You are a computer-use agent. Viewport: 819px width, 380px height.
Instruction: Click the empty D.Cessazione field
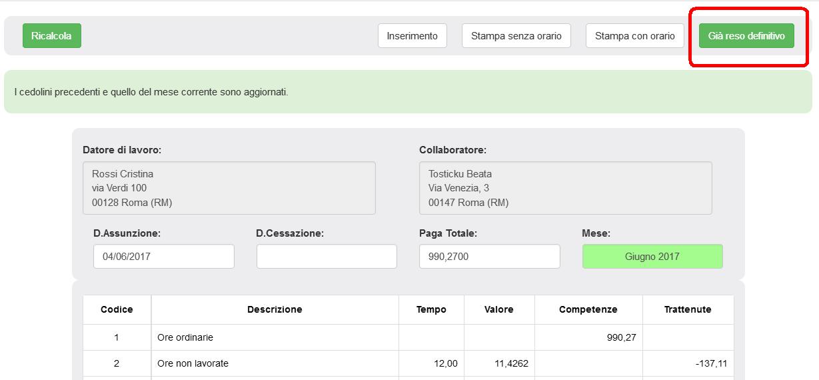coord(327,257)
